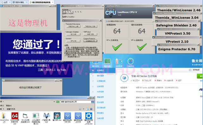Viewport: 203px width, 125px height.
Task: Open the 温度管理 thermometer icon in 鲁大师
Action: [x=119, y=61]
